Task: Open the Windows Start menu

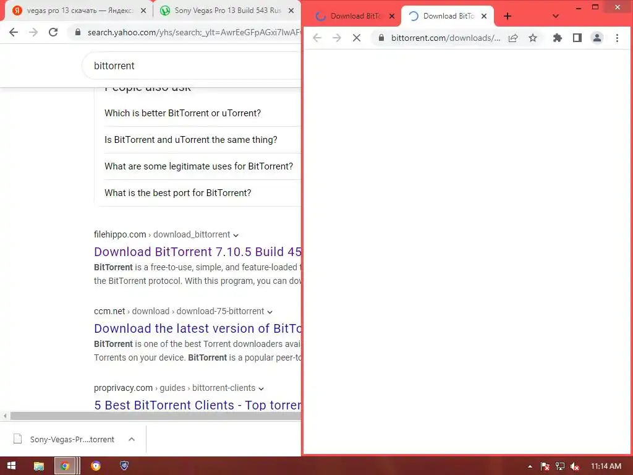Action: [11, 466]
